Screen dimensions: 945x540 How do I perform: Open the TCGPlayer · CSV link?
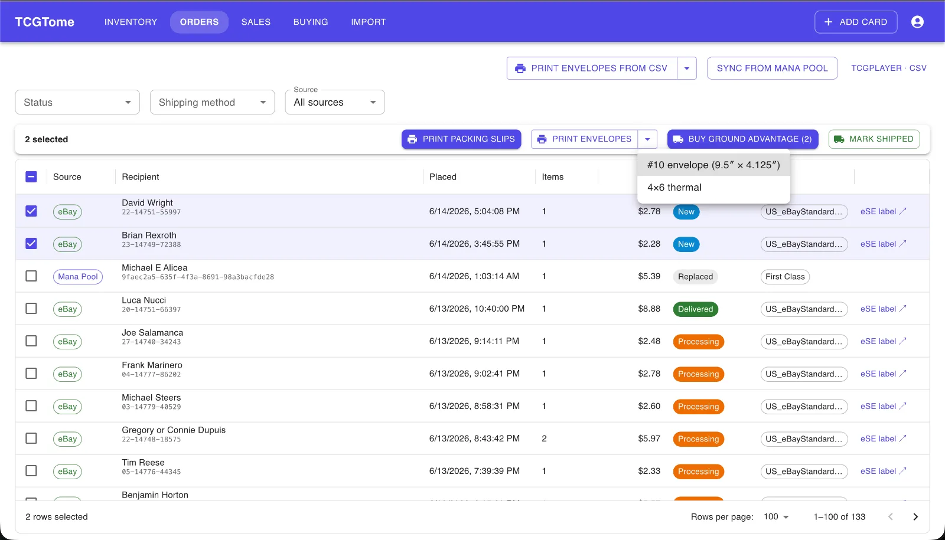click(x=889, y=68)
